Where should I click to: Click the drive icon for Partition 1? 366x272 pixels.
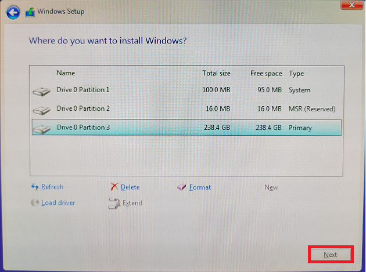(x=42, y=92)
